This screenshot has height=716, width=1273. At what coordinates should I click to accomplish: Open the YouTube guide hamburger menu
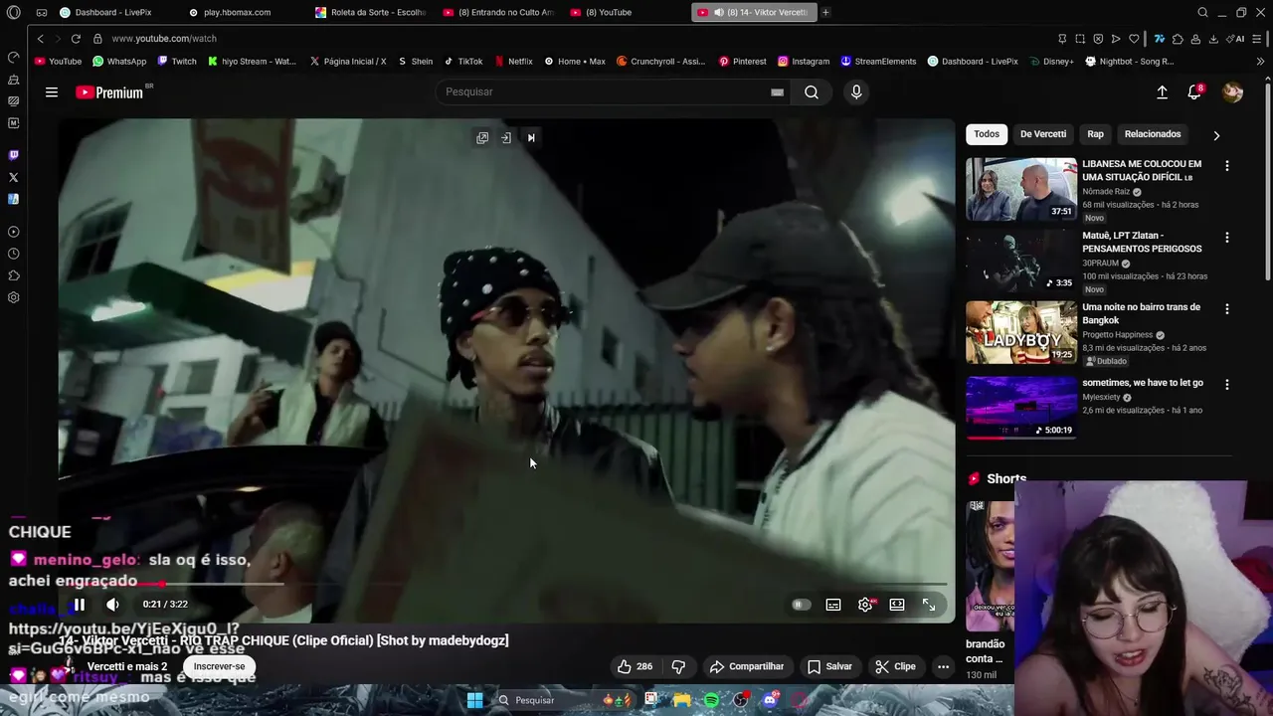[x=52, y=92]
